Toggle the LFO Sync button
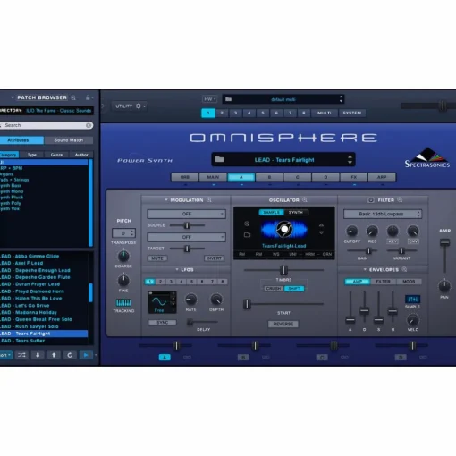This screenshot has height=456, width=456. point(162,323)
